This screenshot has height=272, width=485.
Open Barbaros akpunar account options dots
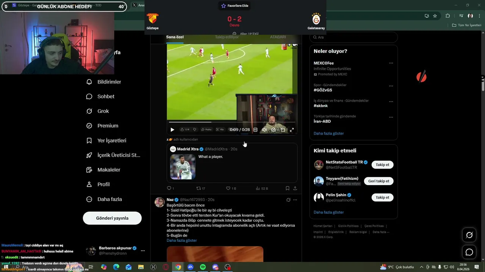click(x=143, y=250)
